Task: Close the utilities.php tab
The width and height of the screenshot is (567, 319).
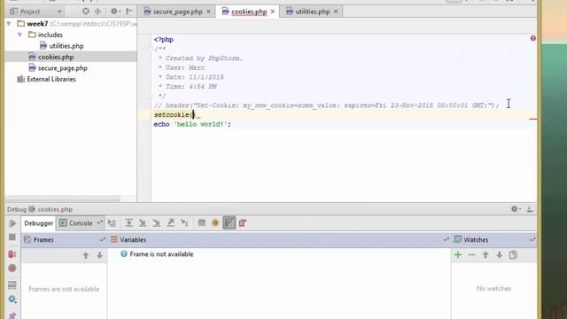Action: pyautogui.click(x=336, y=12)
